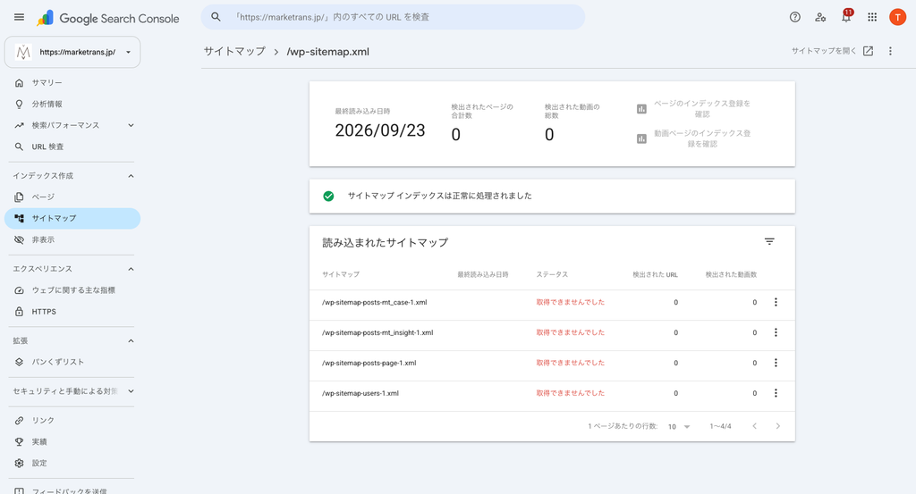
Task: Click the marketrans property logo icon
Action: click(23, 52)
